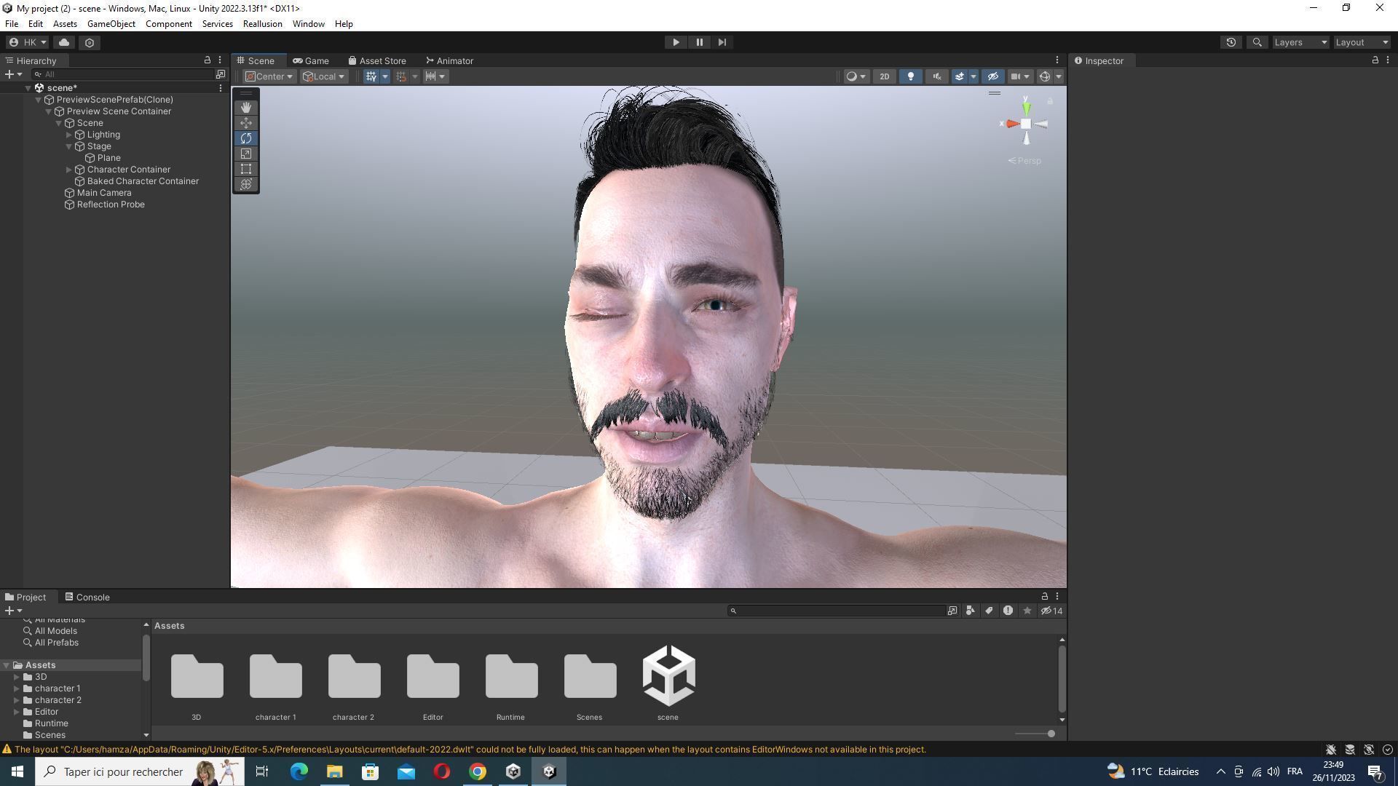Click the Project search field
This screenshot has width=1398, height=786.
click(837, 611)
